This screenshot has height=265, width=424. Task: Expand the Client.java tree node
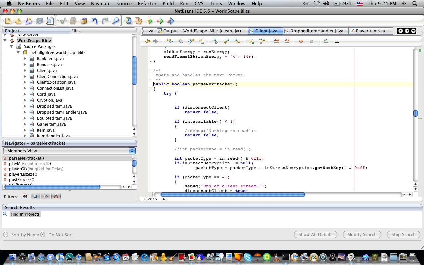point(25,70)
